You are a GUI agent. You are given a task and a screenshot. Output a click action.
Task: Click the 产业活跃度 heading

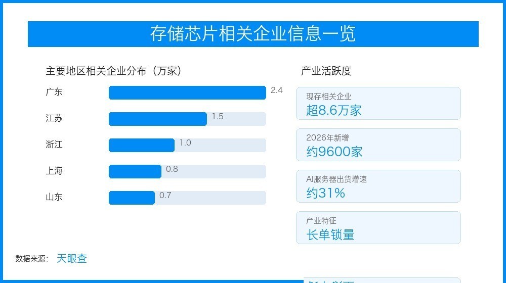tap(326, 71)
